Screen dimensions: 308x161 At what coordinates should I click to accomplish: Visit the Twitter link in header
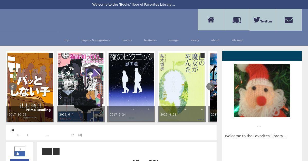coord(263,20)
